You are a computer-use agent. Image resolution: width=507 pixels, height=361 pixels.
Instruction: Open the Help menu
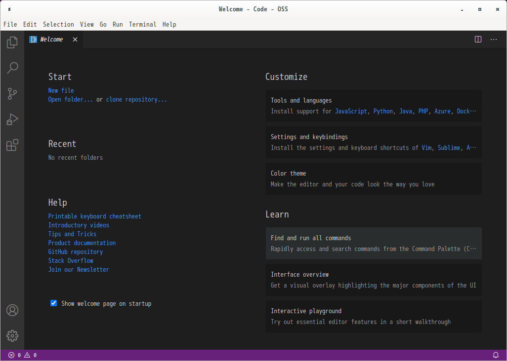[x=169, y=25]
